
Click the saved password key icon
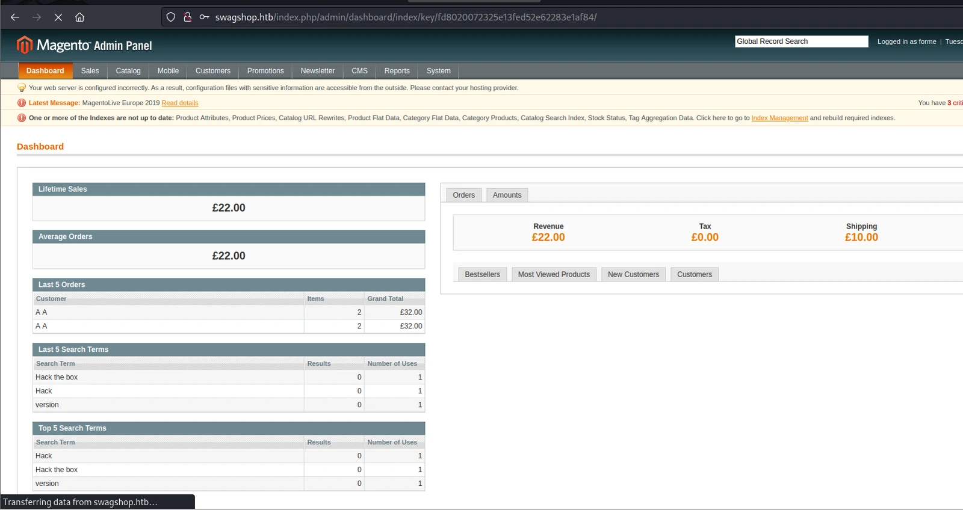click(205, 17)
